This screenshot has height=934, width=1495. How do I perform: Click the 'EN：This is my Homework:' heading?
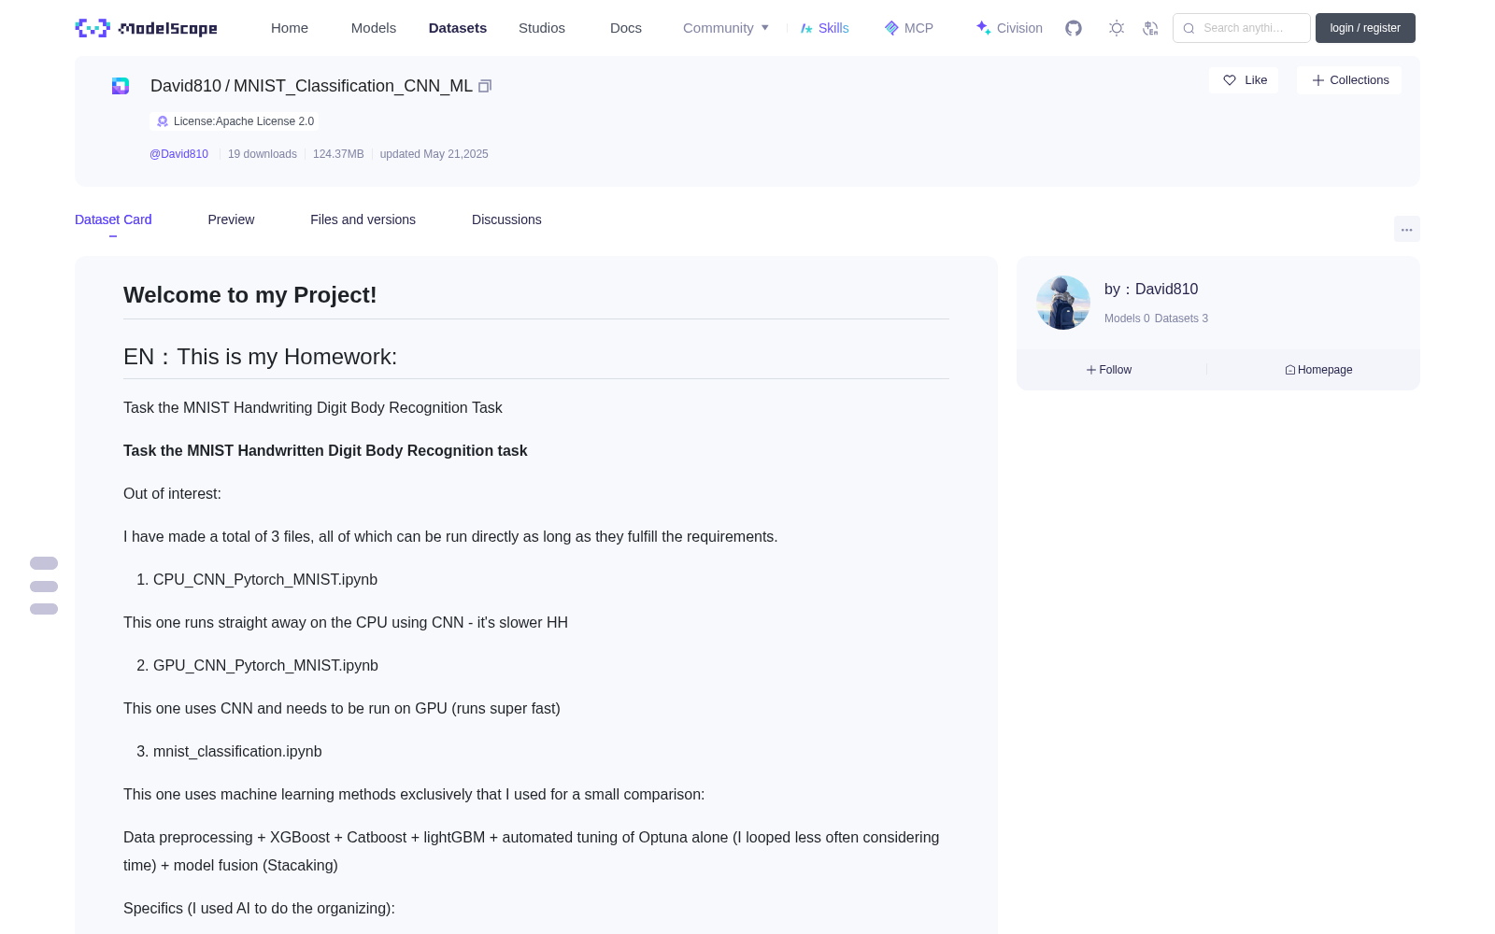click(x=261, y=357)
